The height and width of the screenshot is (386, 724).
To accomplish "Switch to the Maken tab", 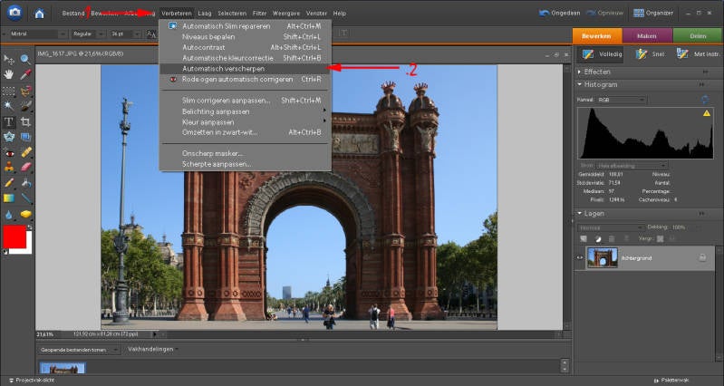I will 647,35.
